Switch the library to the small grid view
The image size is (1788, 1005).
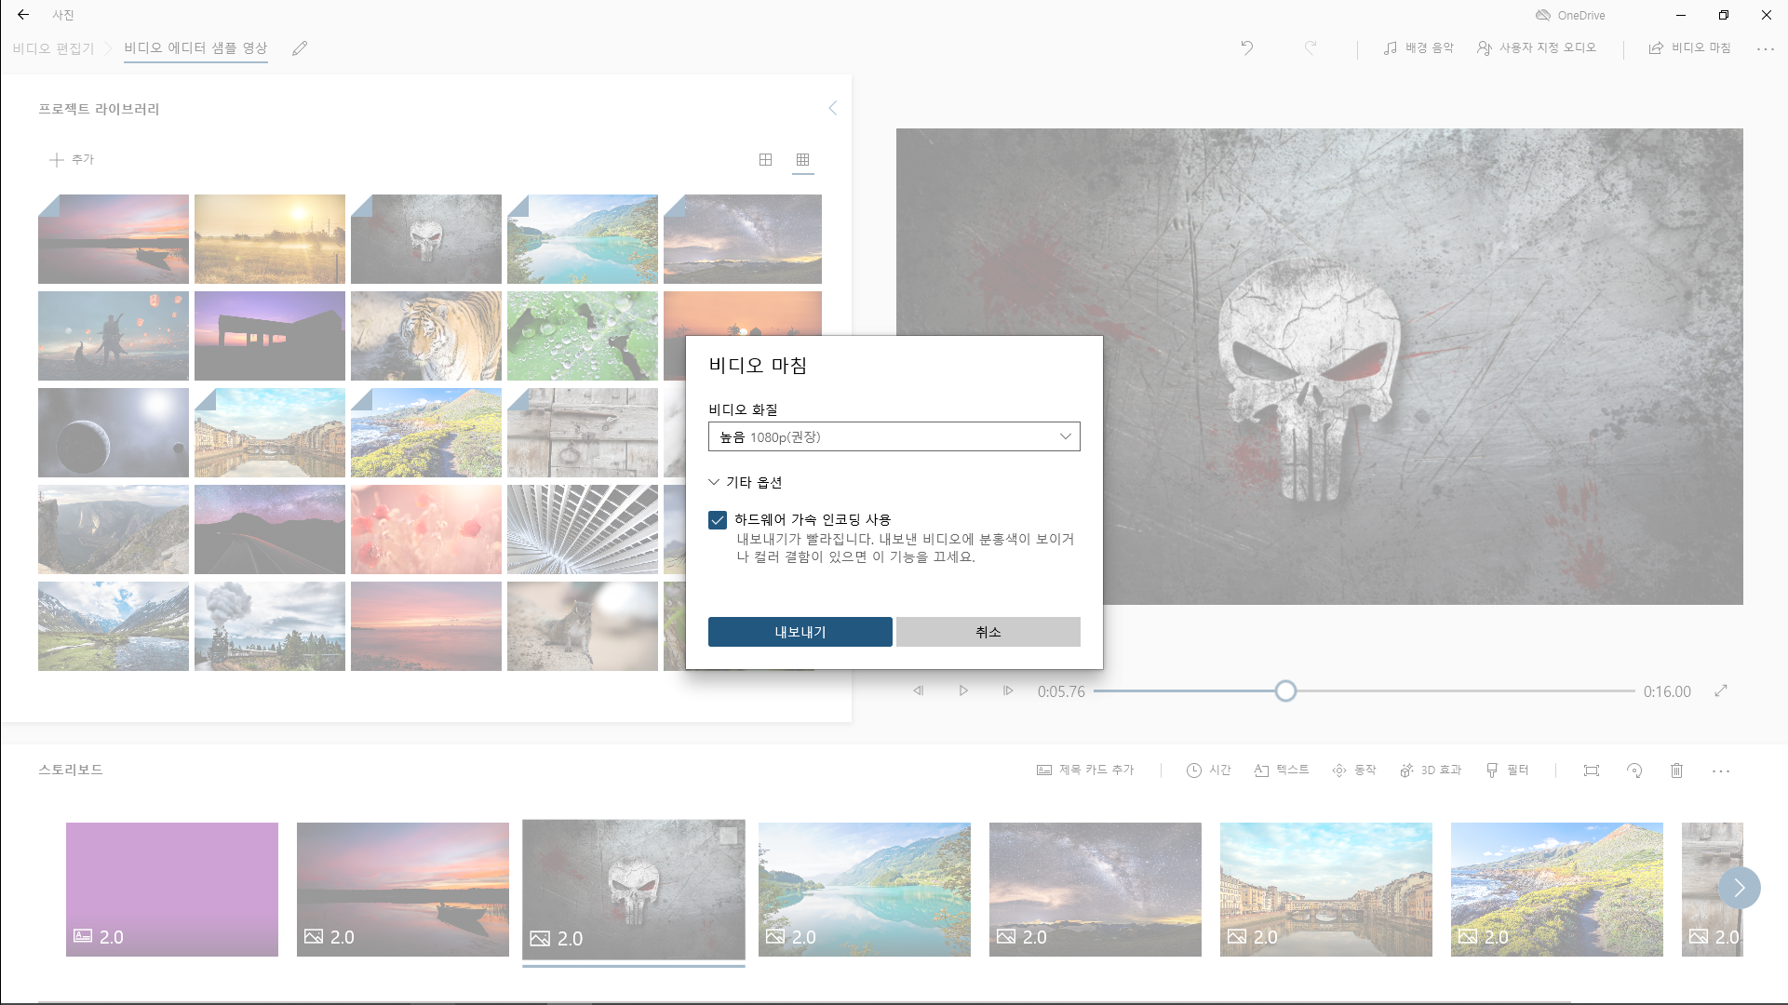pyautogui.click(x=802, y=160)
